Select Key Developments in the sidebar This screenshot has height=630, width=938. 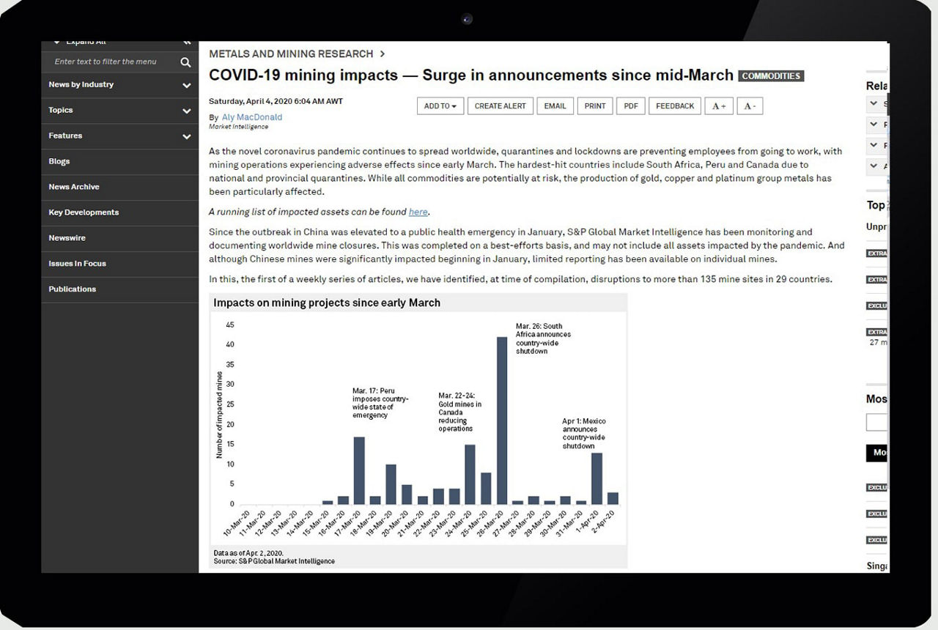(84, 212)
